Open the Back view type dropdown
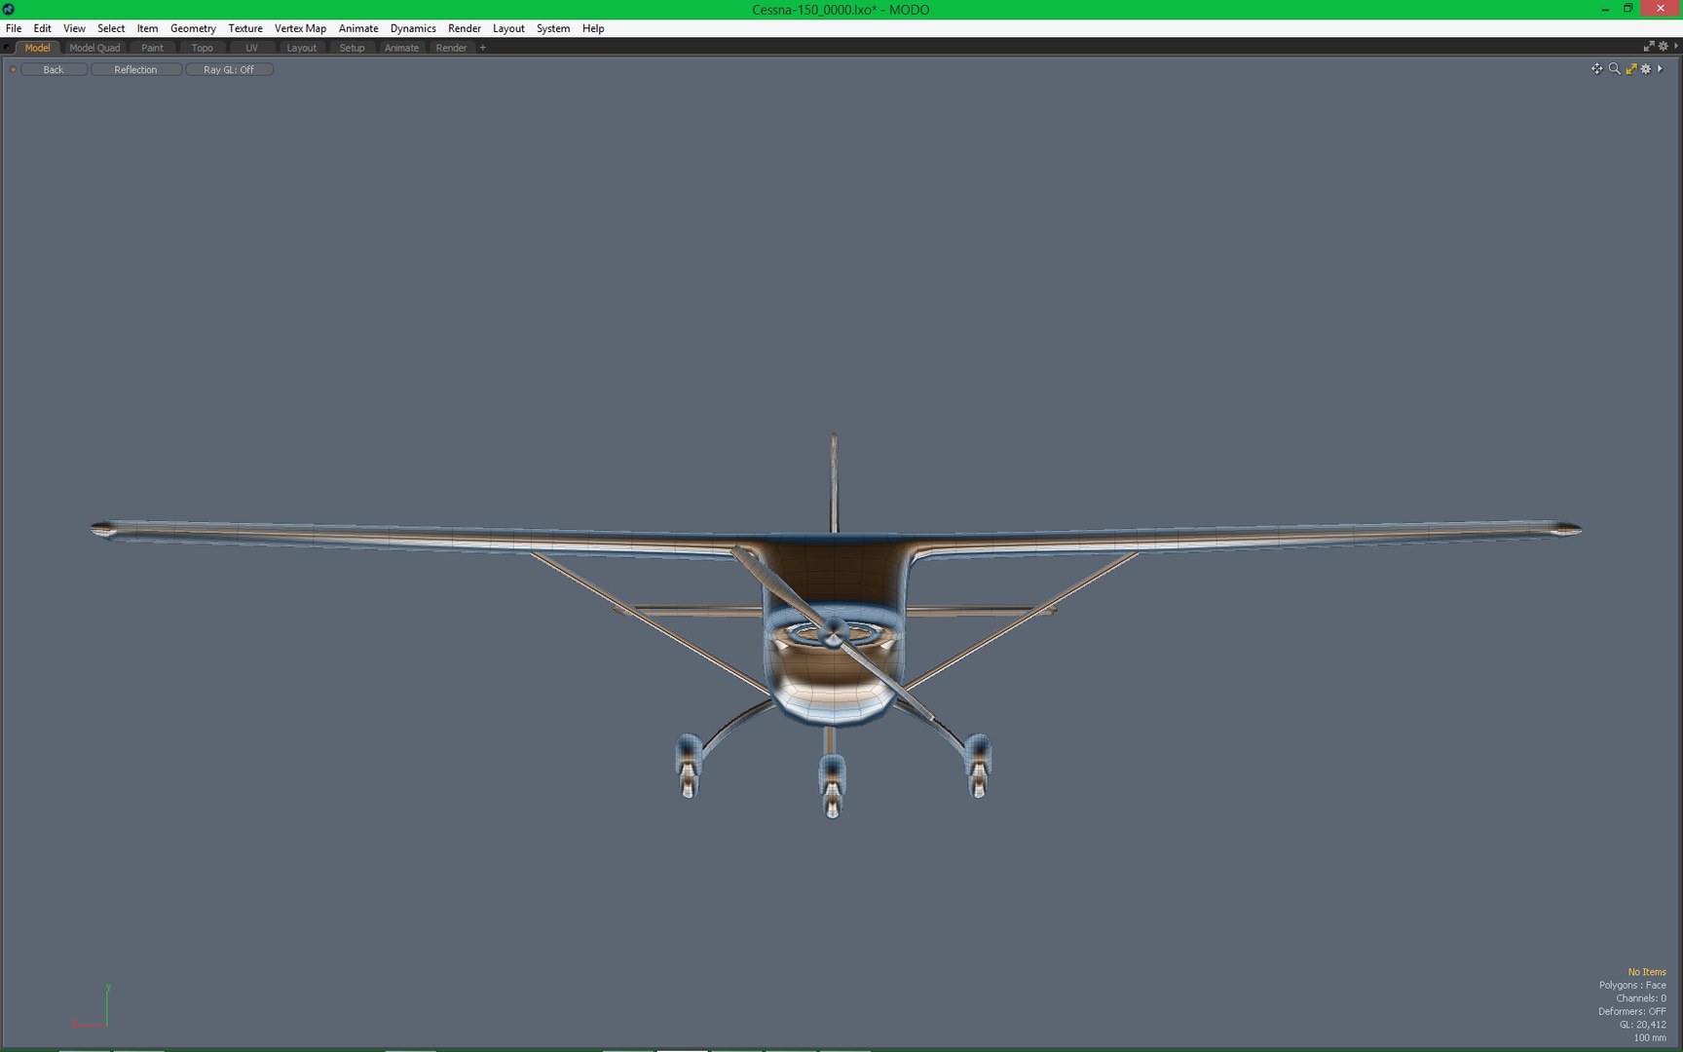 [x=54, y=70]
